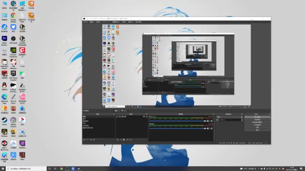Open the last menu in OBS menu bar
Viewport: 305px width, 171px height.
coord(138,22)
